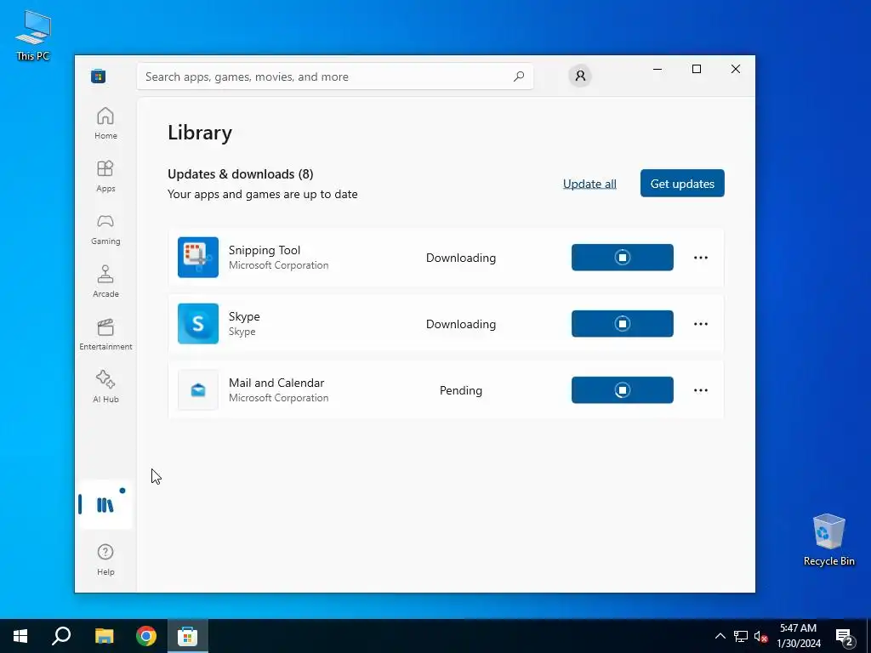Open AI Hub from the sidebar
This screenshot has height=653, width=871.
tap(105, 387)
